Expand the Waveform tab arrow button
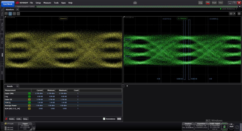This screenshot has width=242, height=131. click(17, 9)
